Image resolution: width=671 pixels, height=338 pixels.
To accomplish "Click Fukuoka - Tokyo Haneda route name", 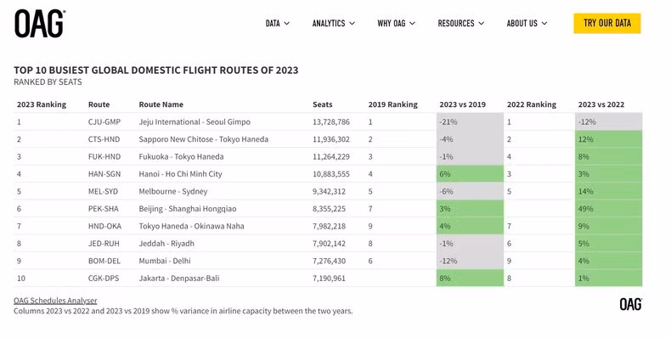I will pos(181,156).
